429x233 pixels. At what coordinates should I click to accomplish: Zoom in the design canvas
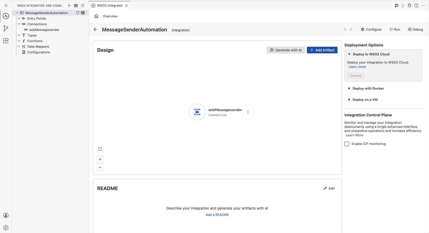pos(100,159)
